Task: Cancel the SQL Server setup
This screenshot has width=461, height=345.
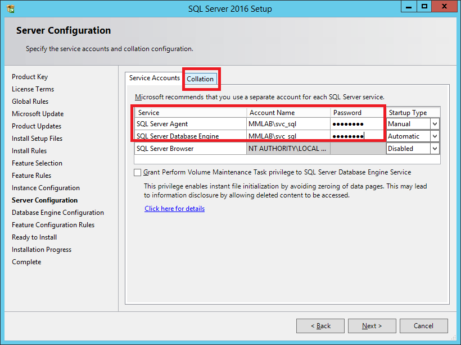Action: 423,326
